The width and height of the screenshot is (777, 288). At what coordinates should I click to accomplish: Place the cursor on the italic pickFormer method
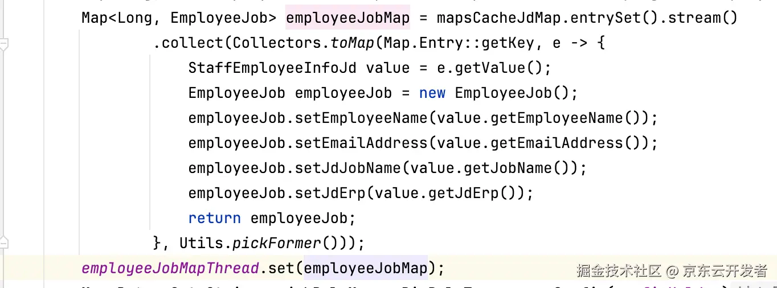276,244
